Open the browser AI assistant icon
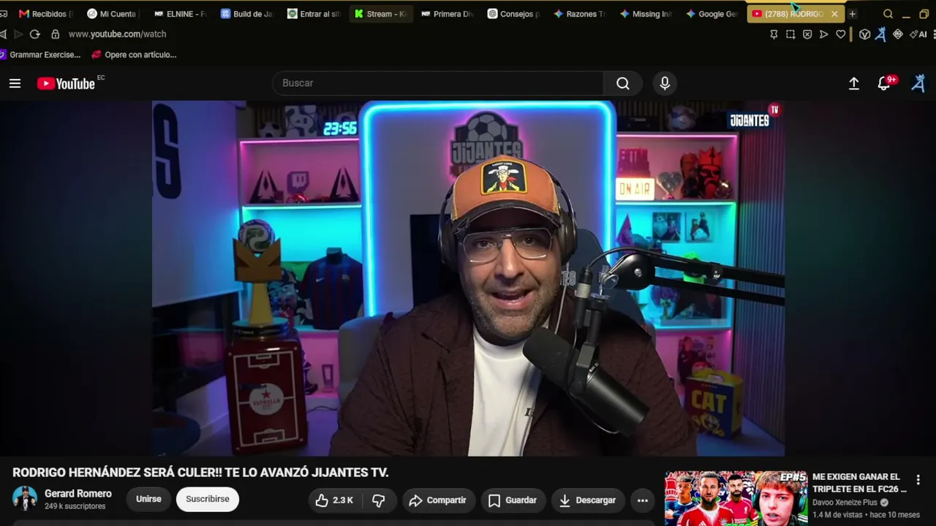Viewport: 936px width, 526px height. (x=918, y=34)
